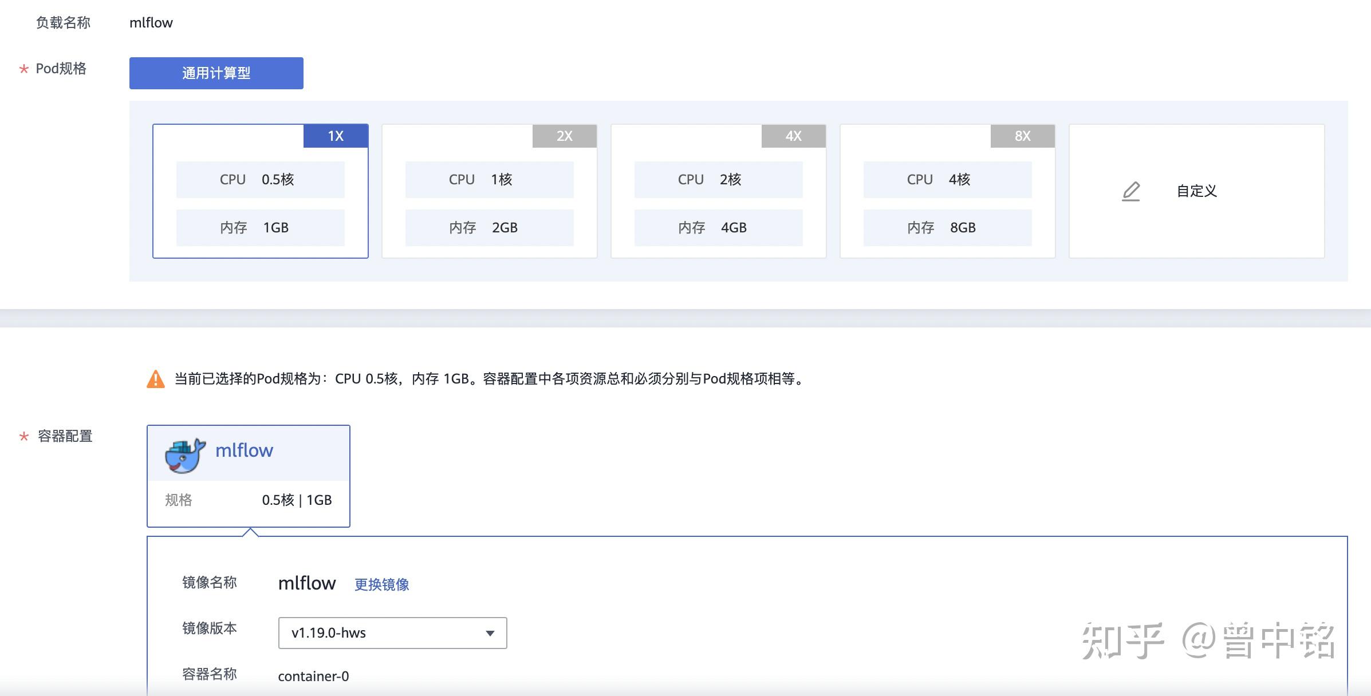Click the 1X badge label
This screenshot has height=696, width=1371.
pos(336,136)
